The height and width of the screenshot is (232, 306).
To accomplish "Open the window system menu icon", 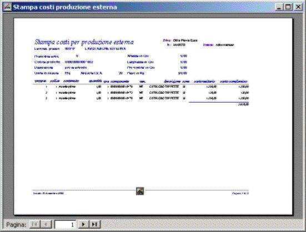I will tap(7, 7).
